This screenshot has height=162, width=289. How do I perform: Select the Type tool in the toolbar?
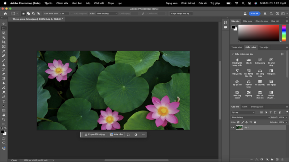(x=4, y=101)
